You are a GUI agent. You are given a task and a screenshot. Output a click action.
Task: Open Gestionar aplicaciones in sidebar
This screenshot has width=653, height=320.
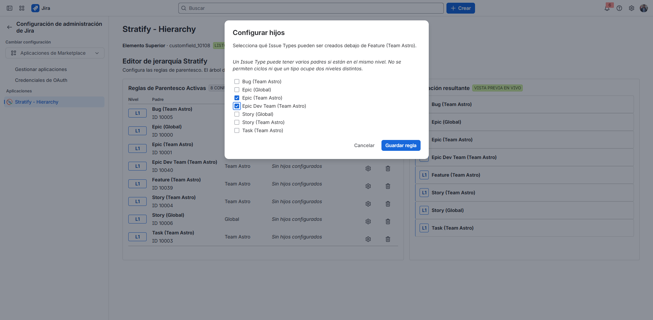tap(41, 69)
